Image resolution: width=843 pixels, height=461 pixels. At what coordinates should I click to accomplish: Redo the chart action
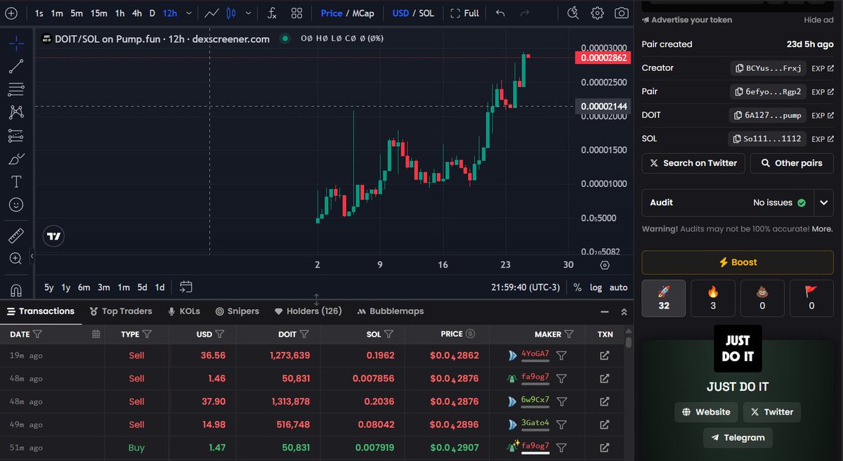[525, 13]
